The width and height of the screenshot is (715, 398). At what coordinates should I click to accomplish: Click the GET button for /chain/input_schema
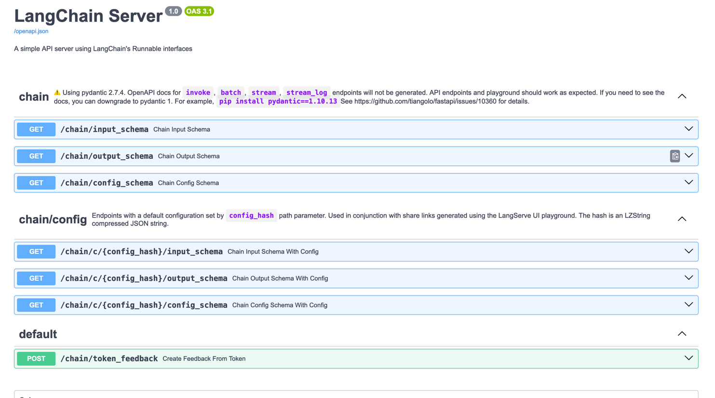click(x=36, y=129)
